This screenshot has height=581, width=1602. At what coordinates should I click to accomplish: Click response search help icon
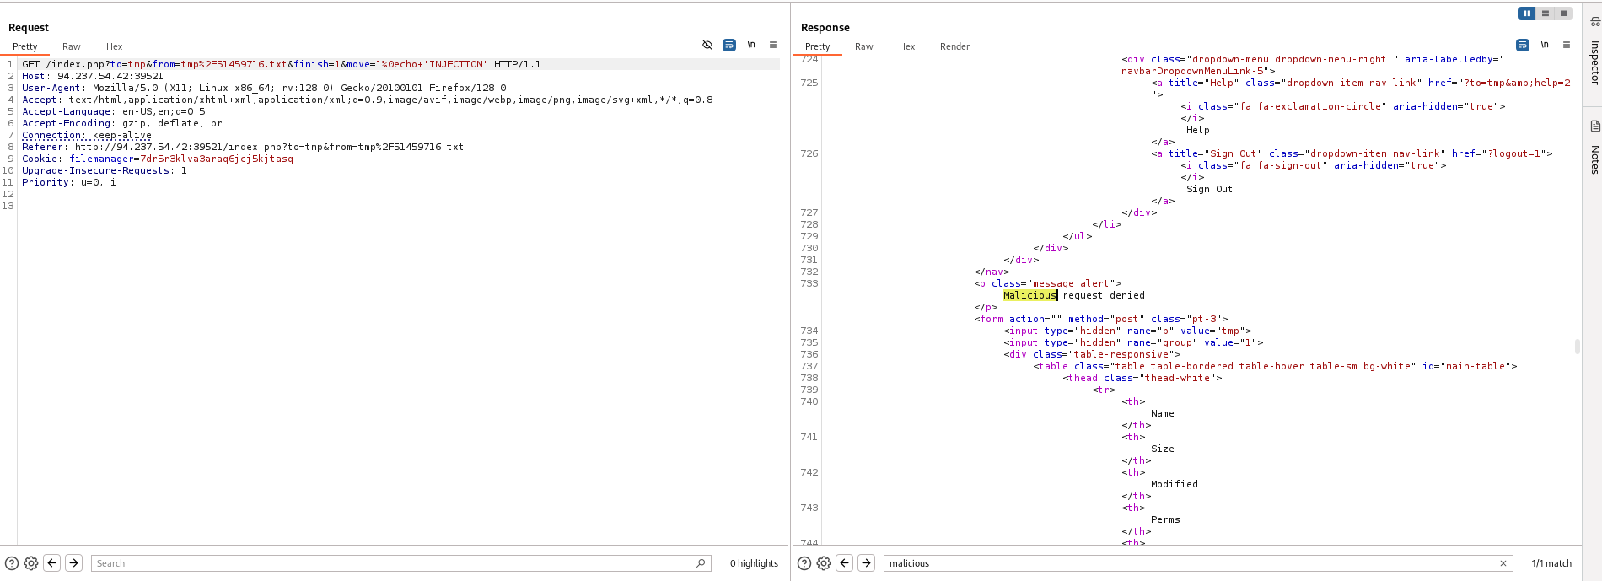(x=804, y=563)
